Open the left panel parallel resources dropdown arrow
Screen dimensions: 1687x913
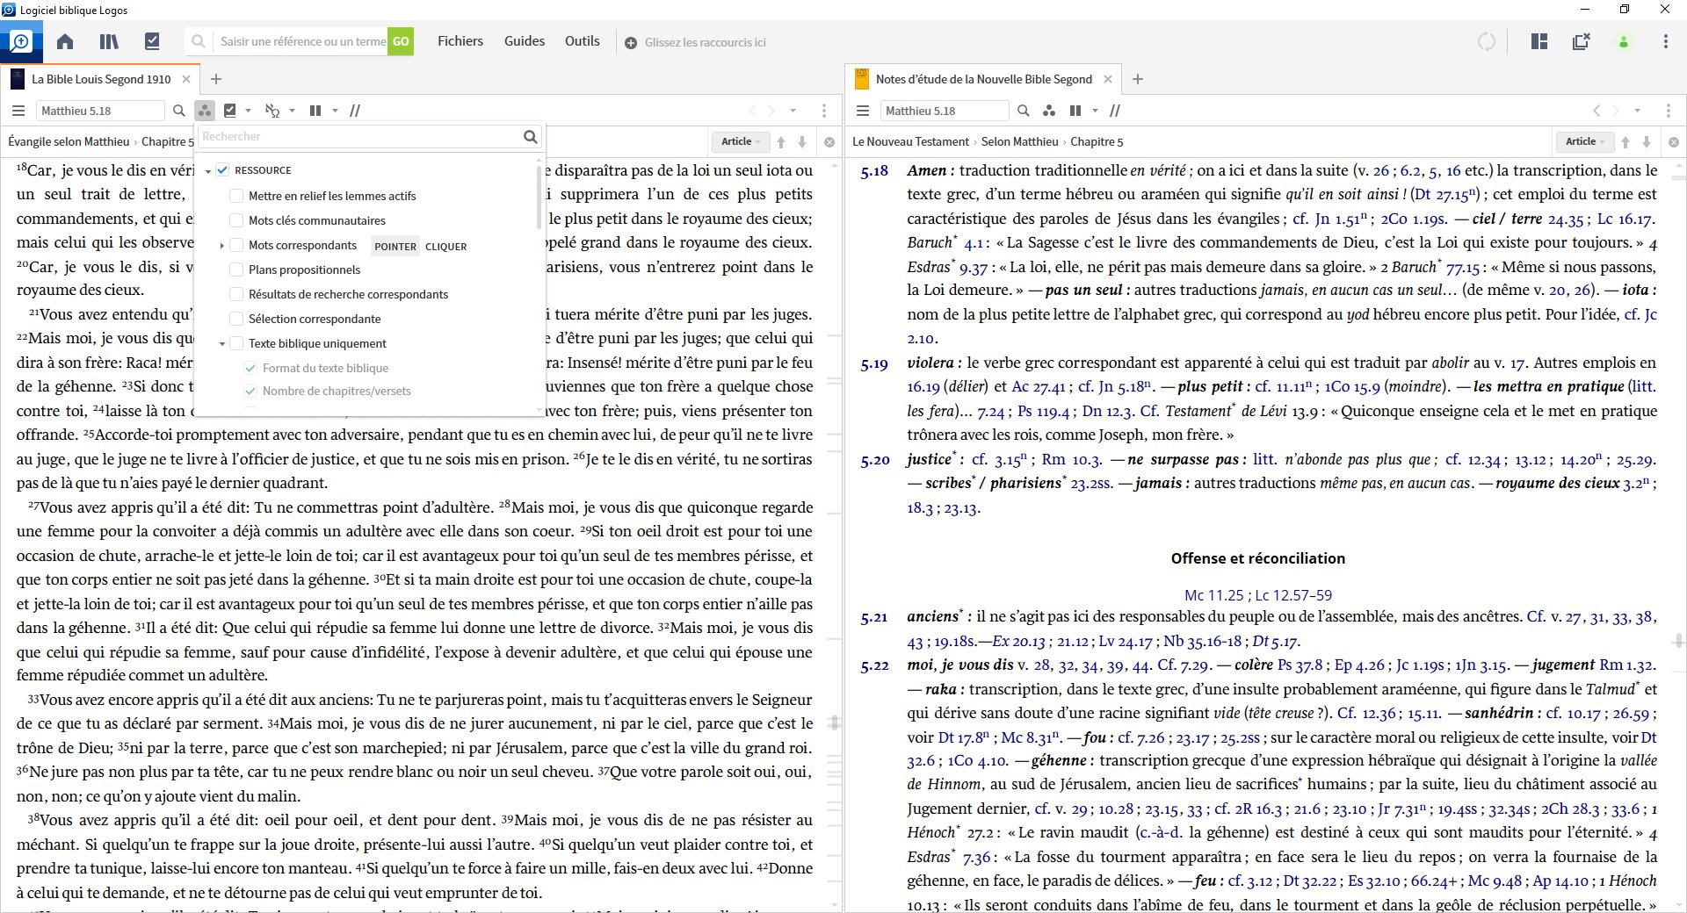tap(335, 111)
